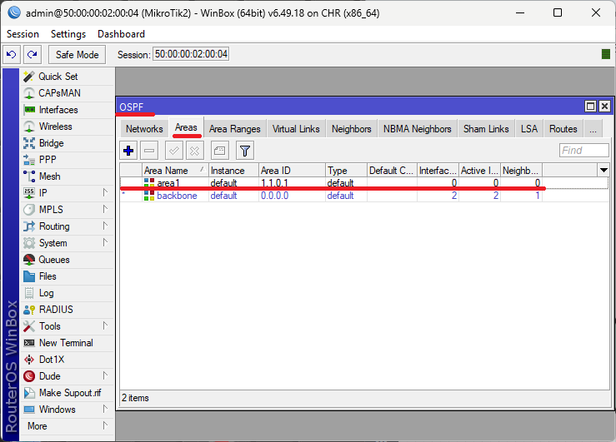This screenshot has height=442, width=616.
Task: Click the blue plus Add button
Action: click(x=128, y=151)
